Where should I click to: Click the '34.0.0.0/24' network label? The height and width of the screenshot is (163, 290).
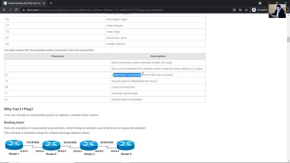click(x=107, y=142)
